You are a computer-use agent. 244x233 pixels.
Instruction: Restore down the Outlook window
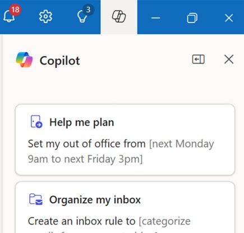point(192,18)
